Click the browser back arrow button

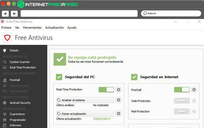click(x=5, y=14)
